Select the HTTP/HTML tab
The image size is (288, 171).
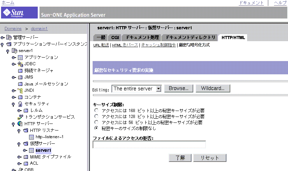coord(233,38)
